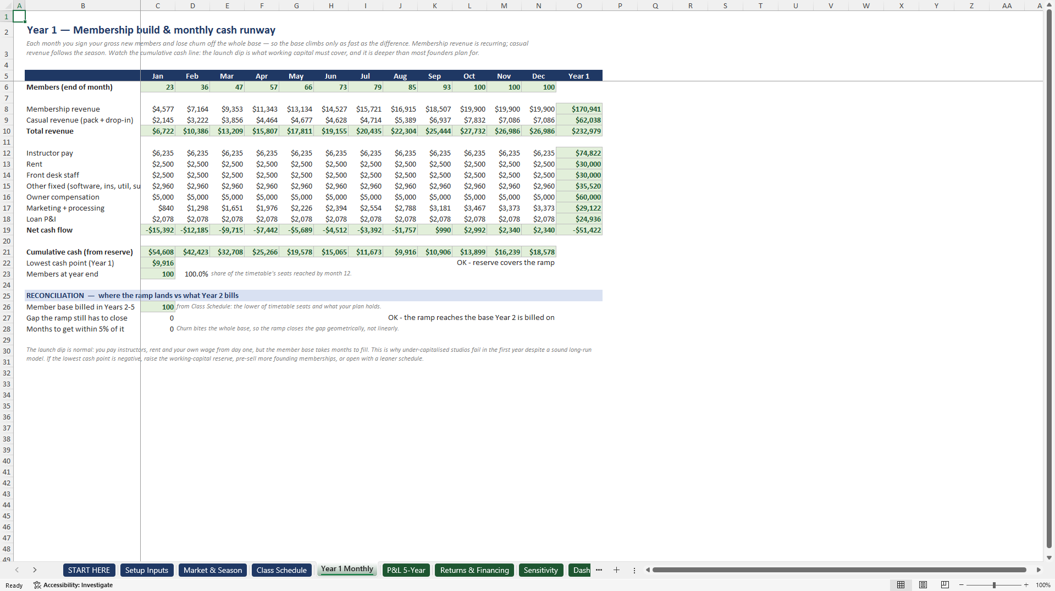Click horizontal scrollbar left arrow

648,570
